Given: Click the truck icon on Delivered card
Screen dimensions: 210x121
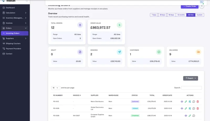Looking at the screenshot, I should 198,52.
